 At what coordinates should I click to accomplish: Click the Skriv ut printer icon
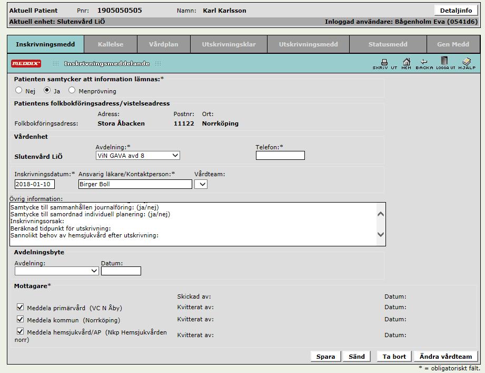point(384,64)
